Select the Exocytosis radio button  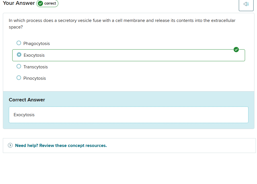19,54
